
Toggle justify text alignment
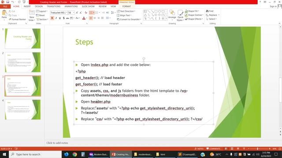[x=102, y=18]
